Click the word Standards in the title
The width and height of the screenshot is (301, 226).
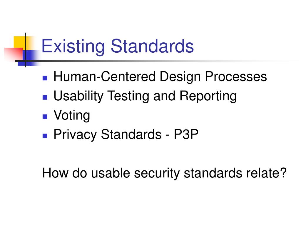pos(153,46)
